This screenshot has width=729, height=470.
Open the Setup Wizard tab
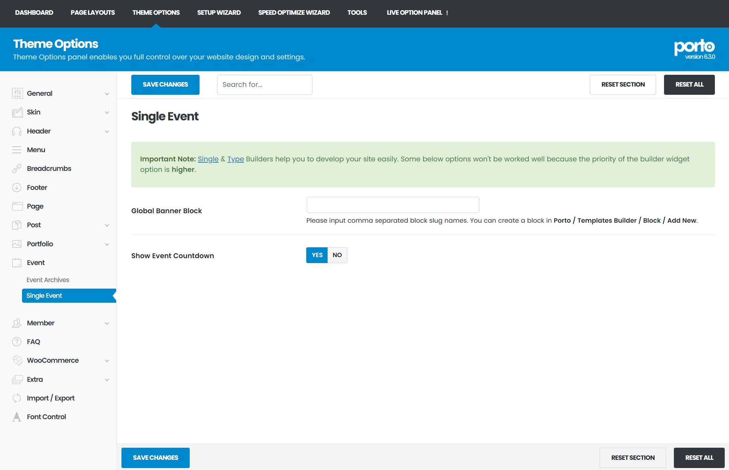(x=219, y=12)
